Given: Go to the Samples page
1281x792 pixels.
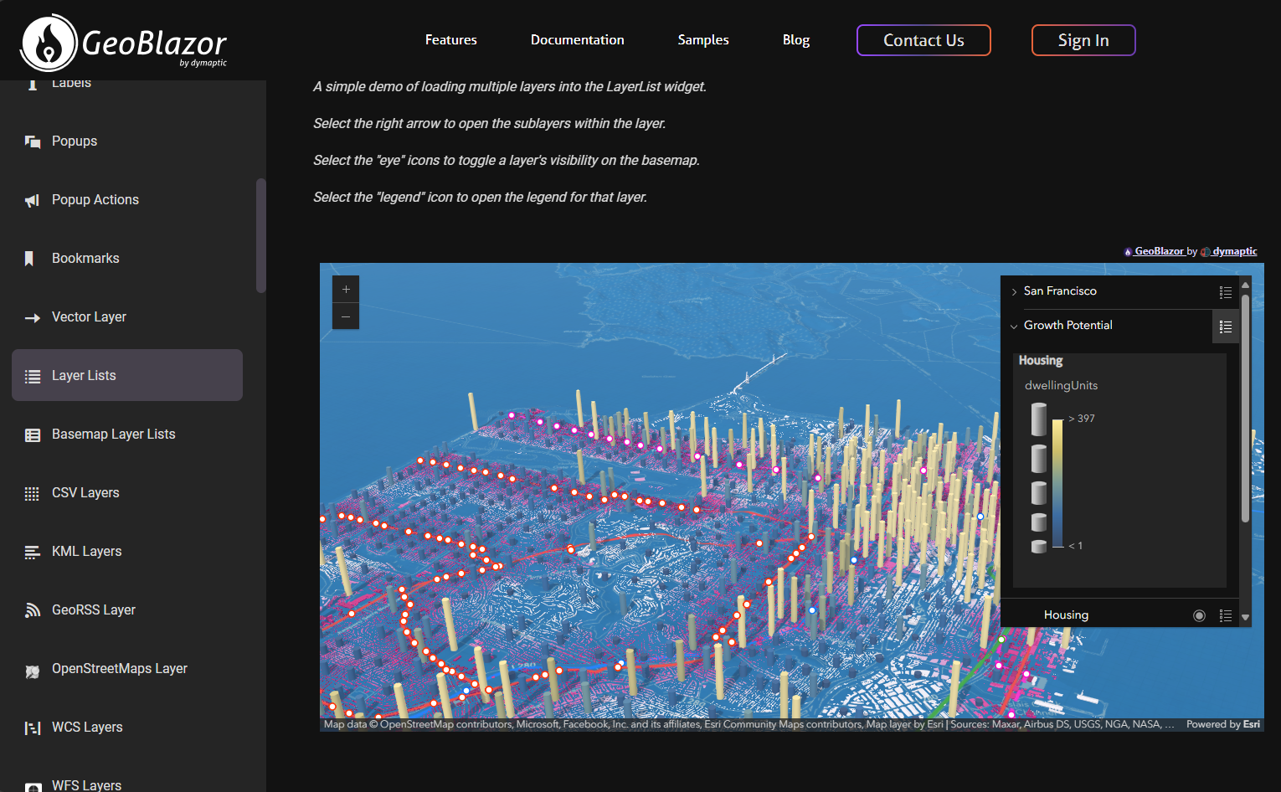Looking at the screenshot, I should [702, 40].
